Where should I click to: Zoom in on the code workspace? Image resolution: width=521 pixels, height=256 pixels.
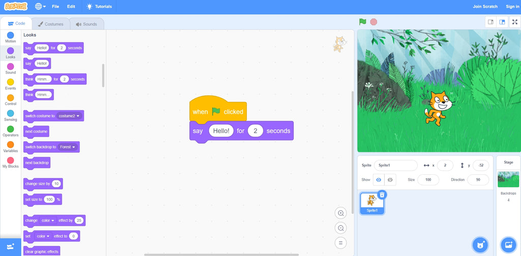pyautogui.click(x=341, y=213)
